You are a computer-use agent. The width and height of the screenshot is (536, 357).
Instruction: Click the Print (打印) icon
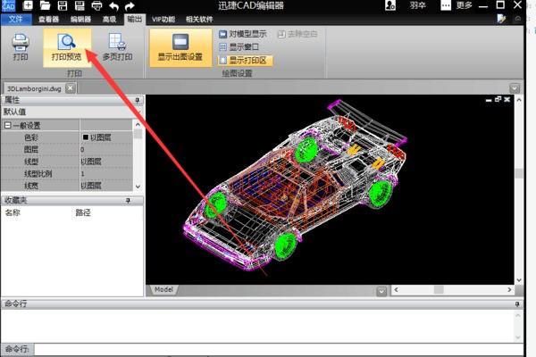(20, 46)
